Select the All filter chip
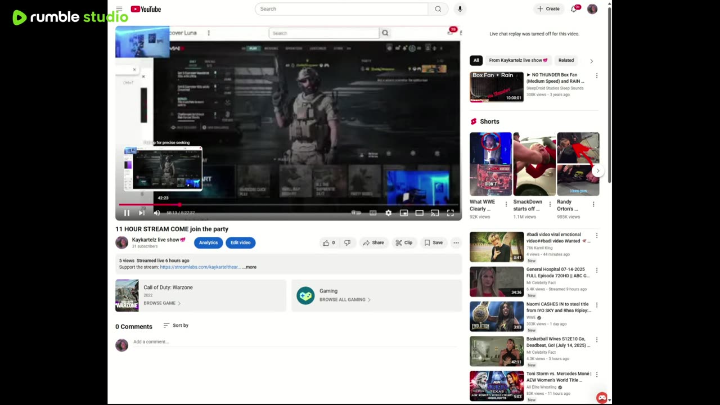720x405 pixels. click(x=476, y=60)
